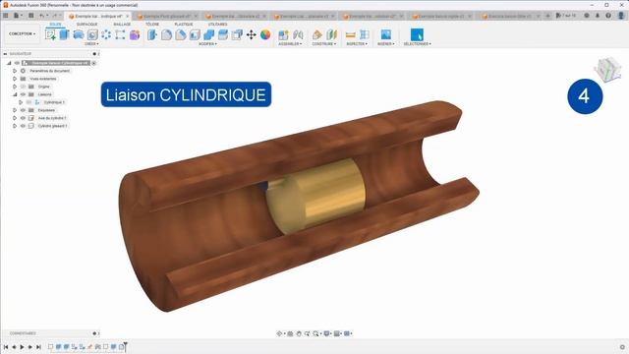Select the Hole tool
This screenshot has height=354, width=629.
92,35
